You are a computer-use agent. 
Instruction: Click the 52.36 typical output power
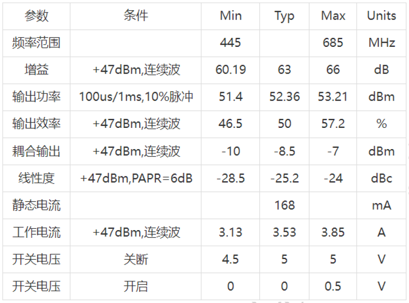[284, 97]
